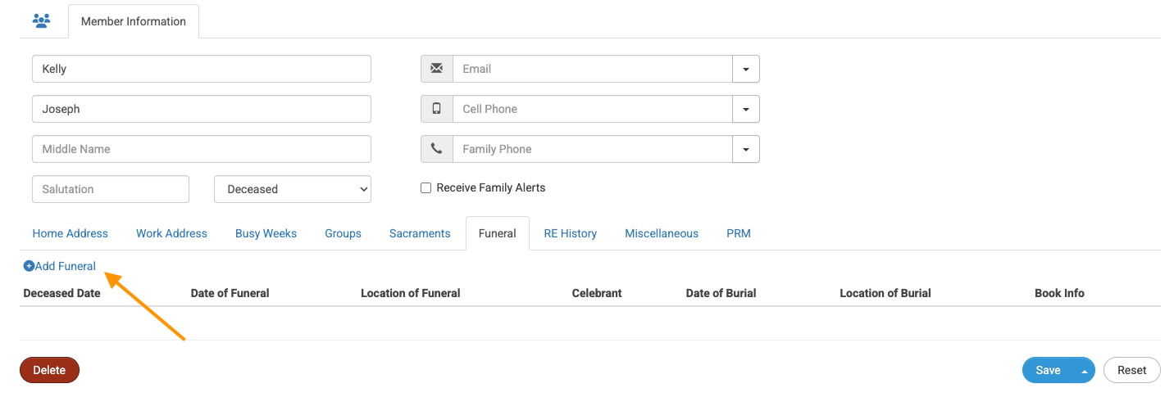Image resolution: width=1174 pixels, height=415 pixels.
Task: Enable the Receive Family Alerts checkbox
Action: [x=426, y=188]
